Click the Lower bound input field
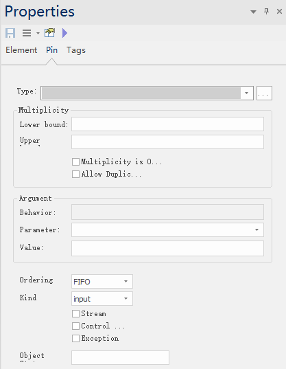 [x=167, y=124]
